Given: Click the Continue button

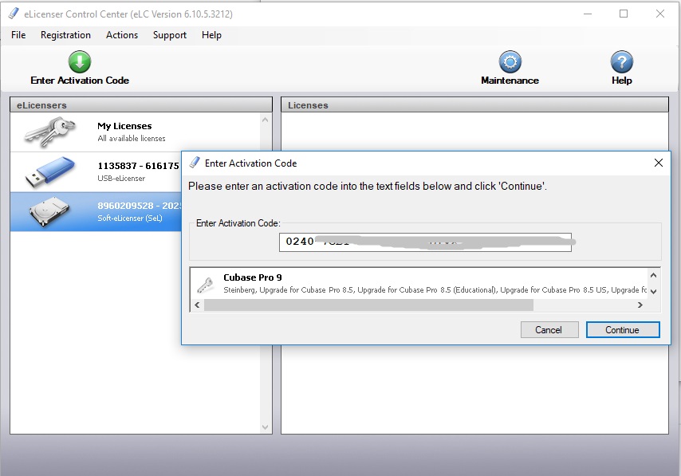Looking at the screenshot, I should [x=623, y=329].
